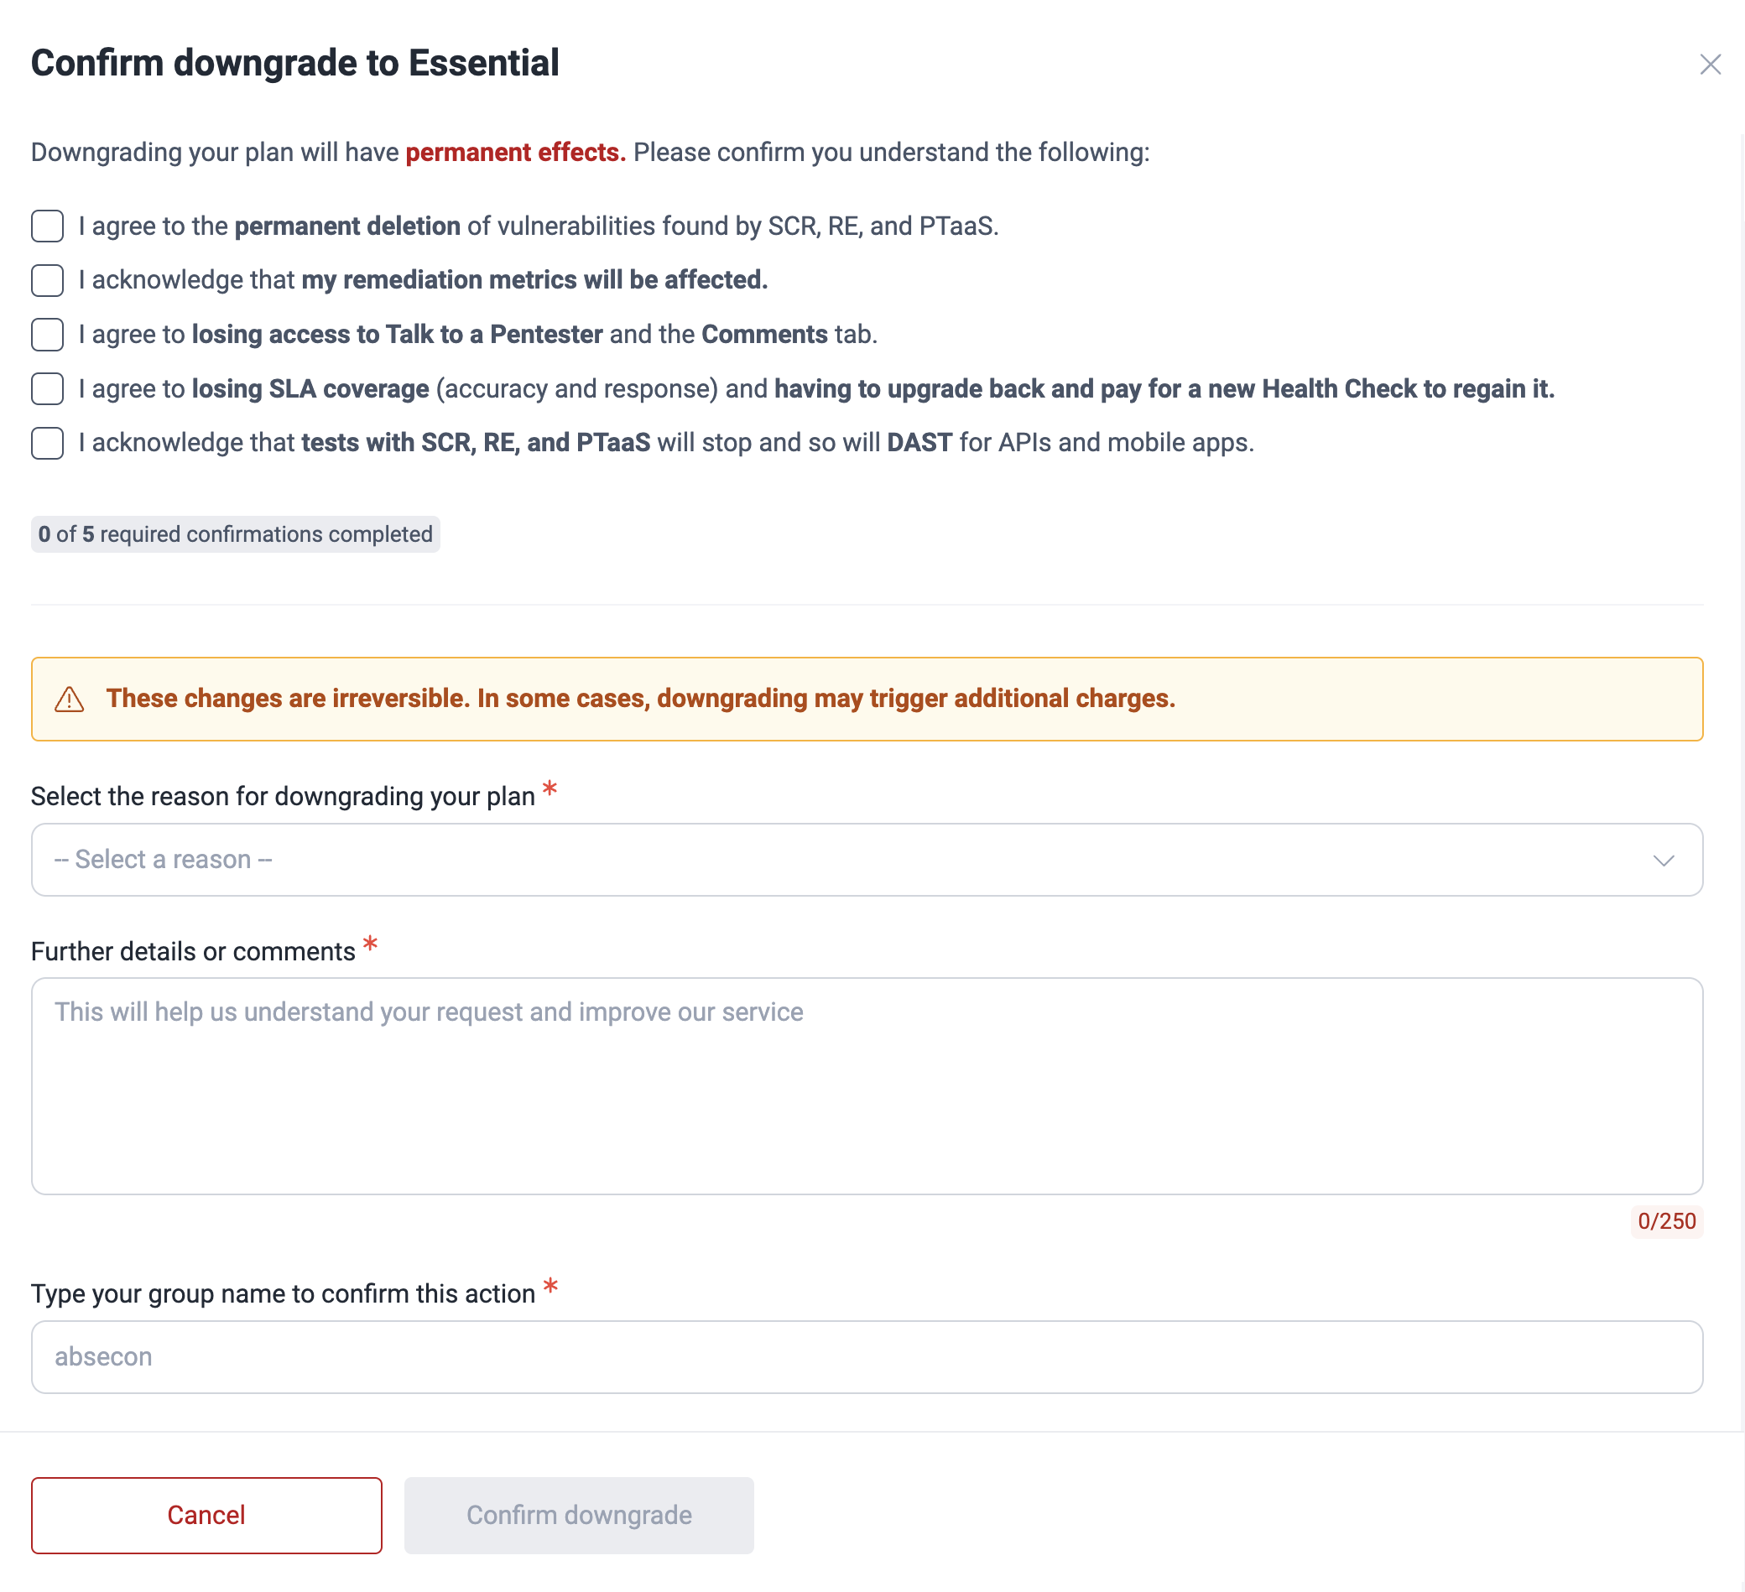This screenshot has width=1745, height=1592.
Task: Click the 0 of 5 confirmations badge
Action: tap(237, 533)
